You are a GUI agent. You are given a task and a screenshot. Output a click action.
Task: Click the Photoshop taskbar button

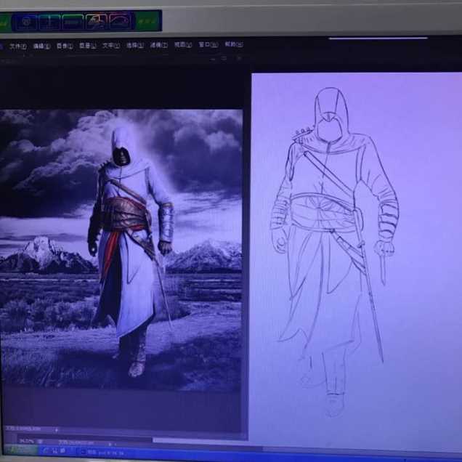[x=103, y=453]
